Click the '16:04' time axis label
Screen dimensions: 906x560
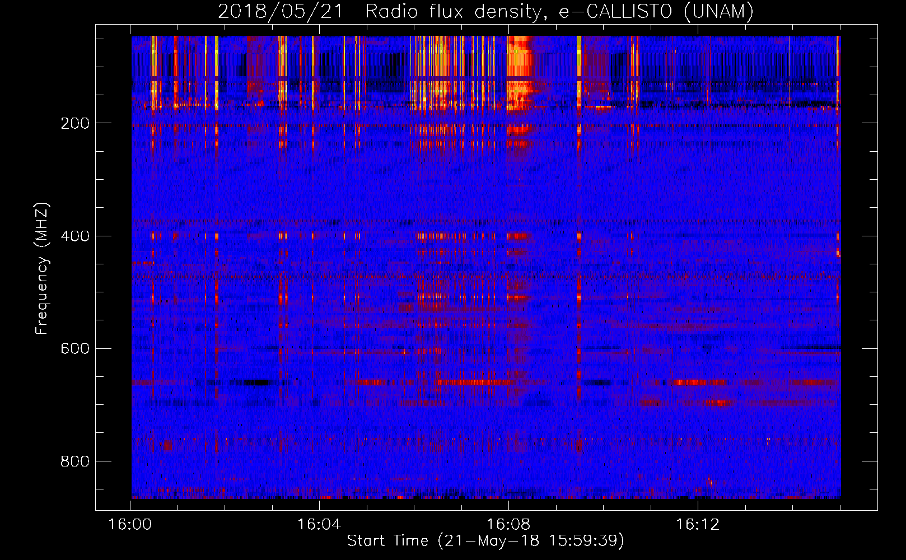319,525
